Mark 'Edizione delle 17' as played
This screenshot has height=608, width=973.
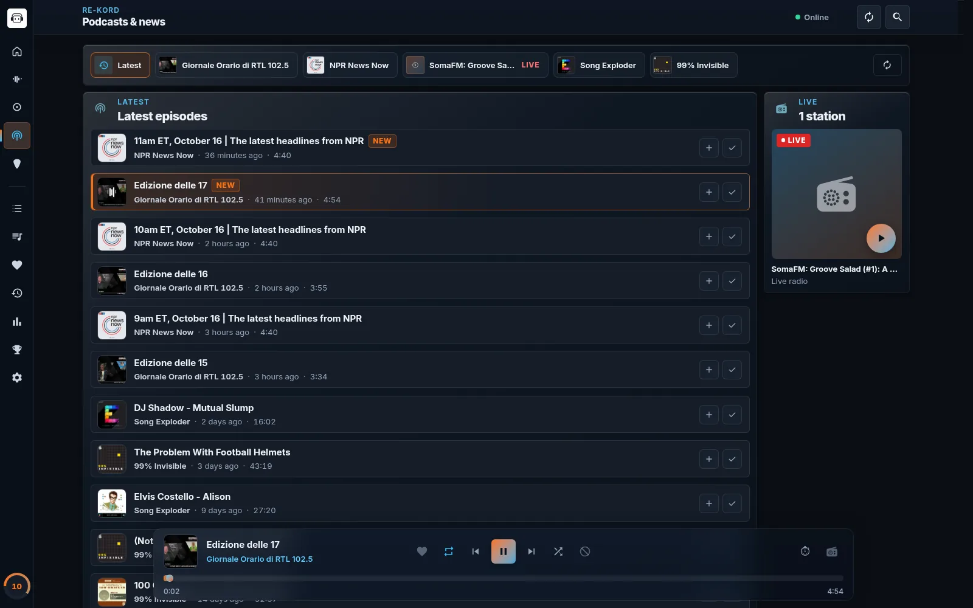click(x=732, y=192)
